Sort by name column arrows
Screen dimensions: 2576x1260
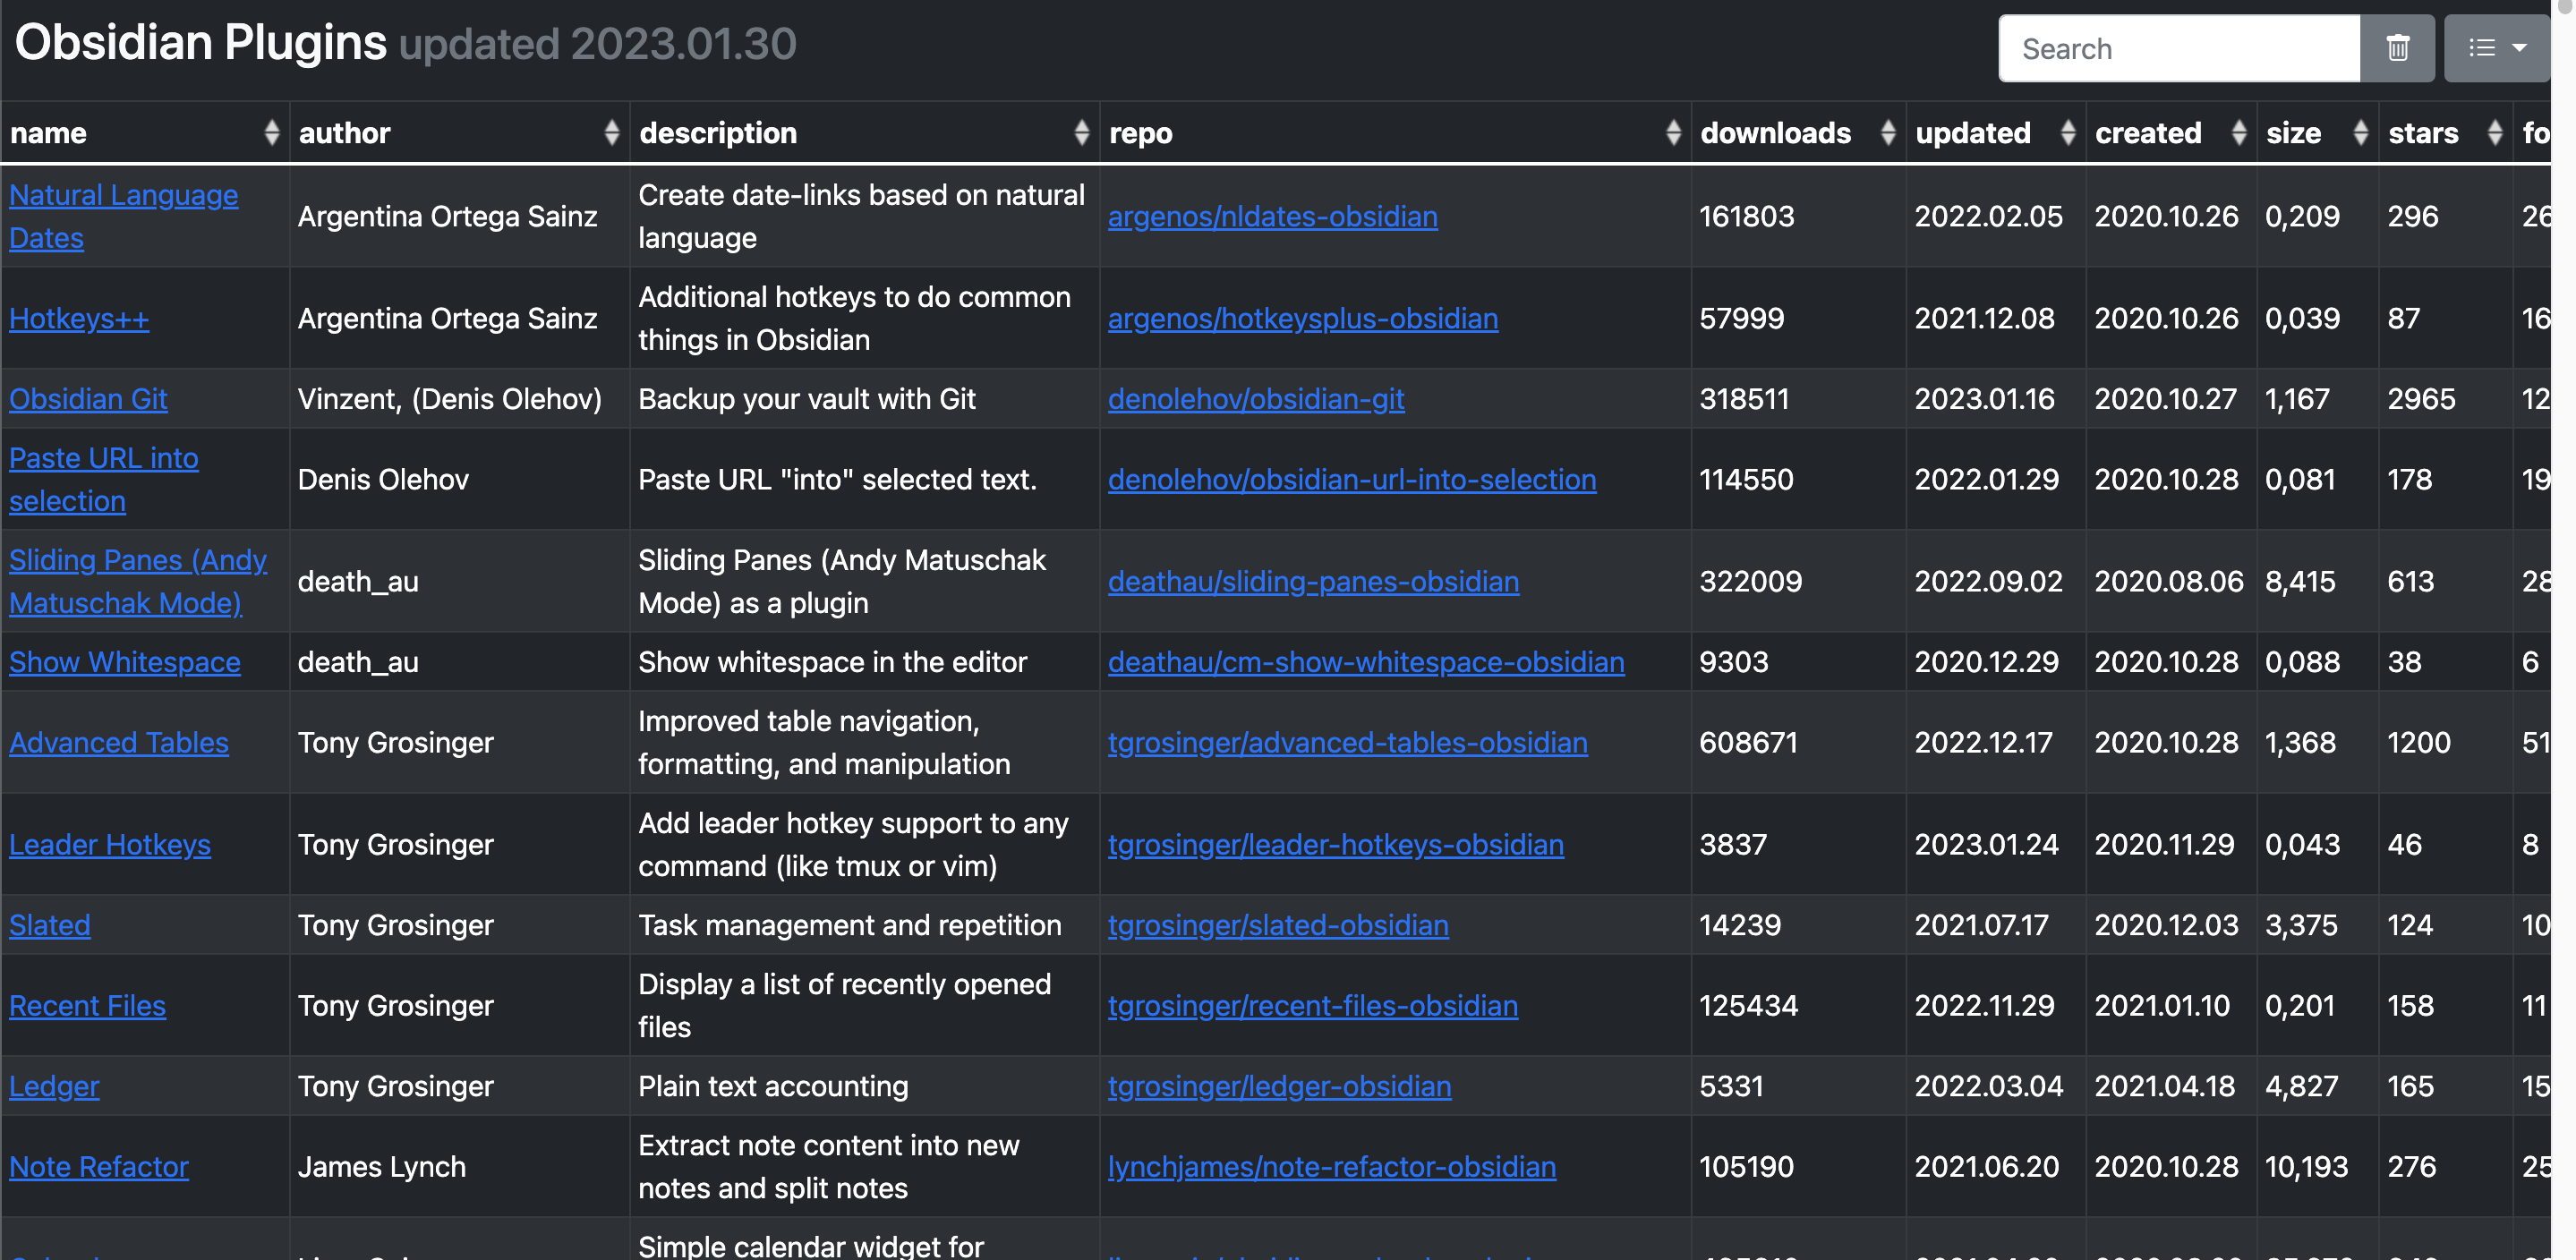pos(271,133)
